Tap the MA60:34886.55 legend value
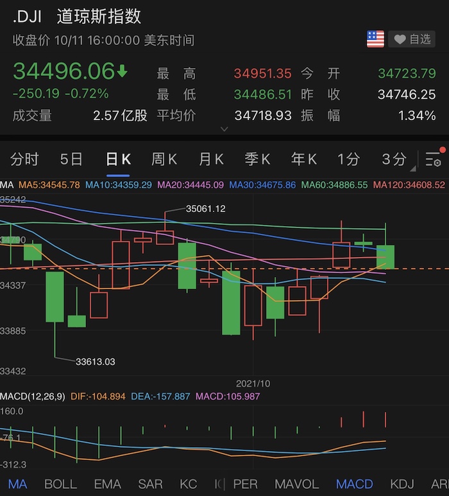 (x=334, y=185)
